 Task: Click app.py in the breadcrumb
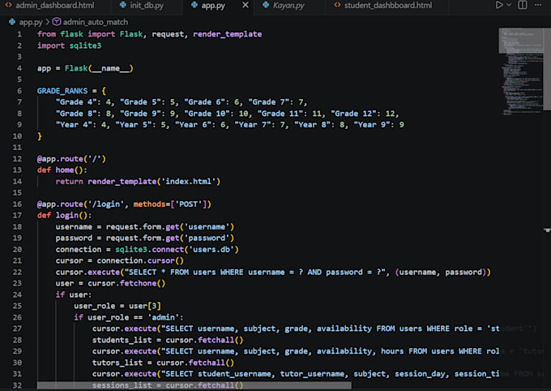tap(31, 22)
